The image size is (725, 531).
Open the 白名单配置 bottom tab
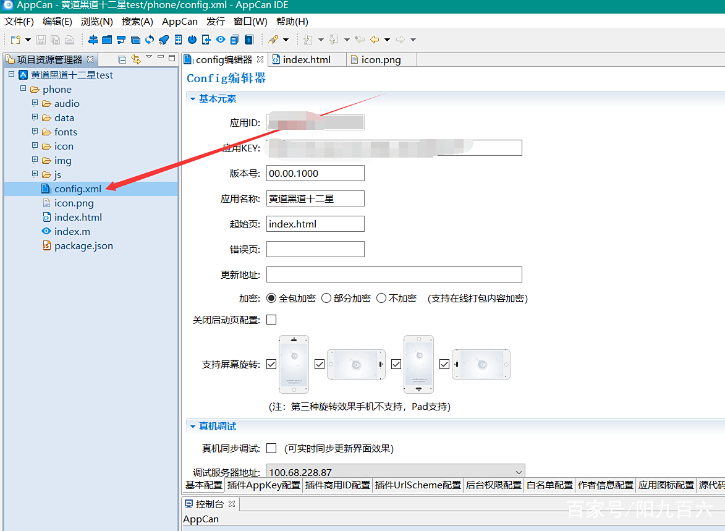coord(549,485)
